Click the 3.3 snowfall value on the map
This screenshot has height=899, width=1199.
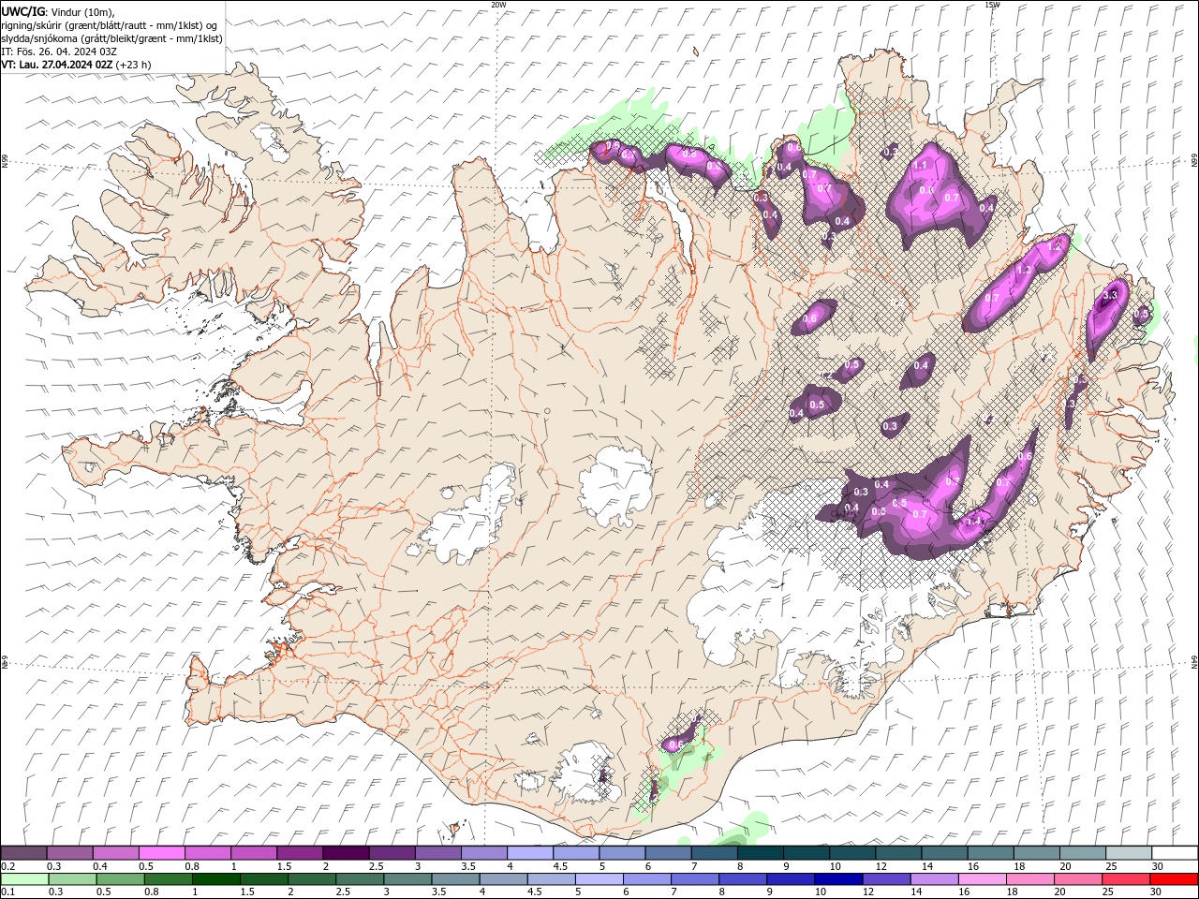tap(1111, 295)
